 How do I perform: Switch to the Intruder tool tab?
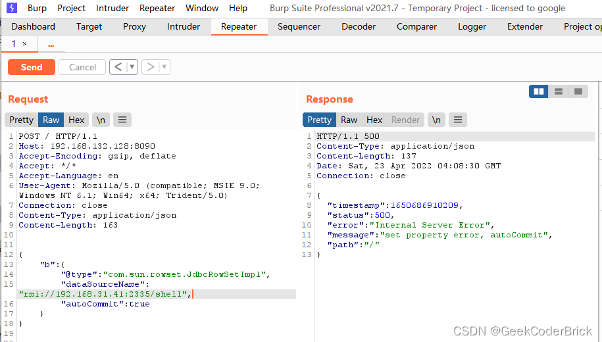pos(184,26)
